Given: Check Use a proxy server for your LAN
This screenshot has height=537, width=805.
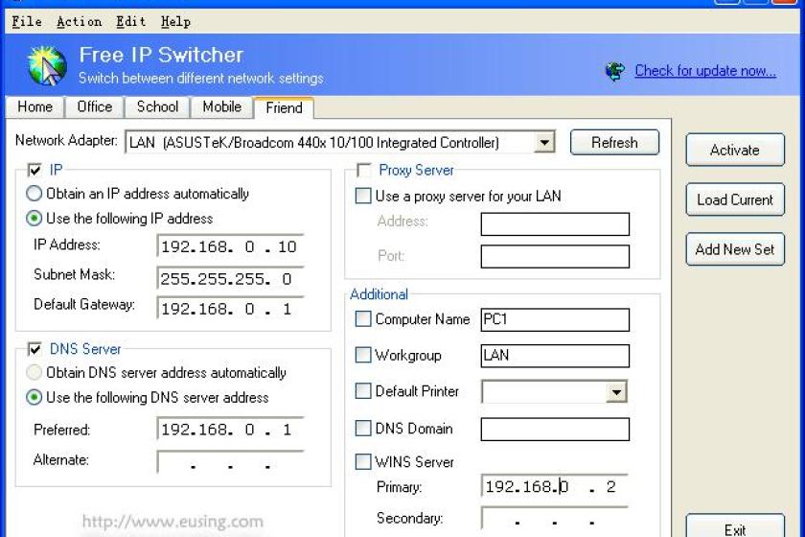Looking at the screenshot, I should 363,196.
